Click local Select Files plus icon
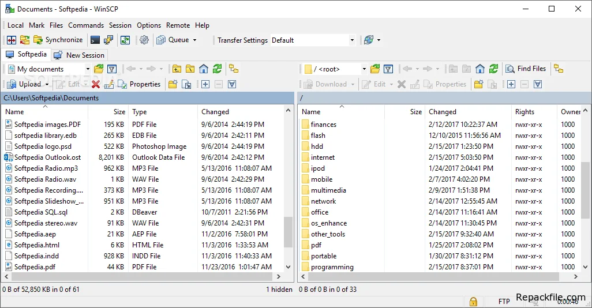592x308 pixels. pyautogui.click(x=205, y=84)
